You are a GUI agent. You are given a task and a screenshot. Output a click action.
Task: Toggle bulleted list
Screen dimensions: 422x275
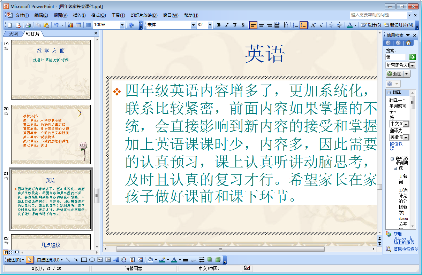click(x=303, y=25)
